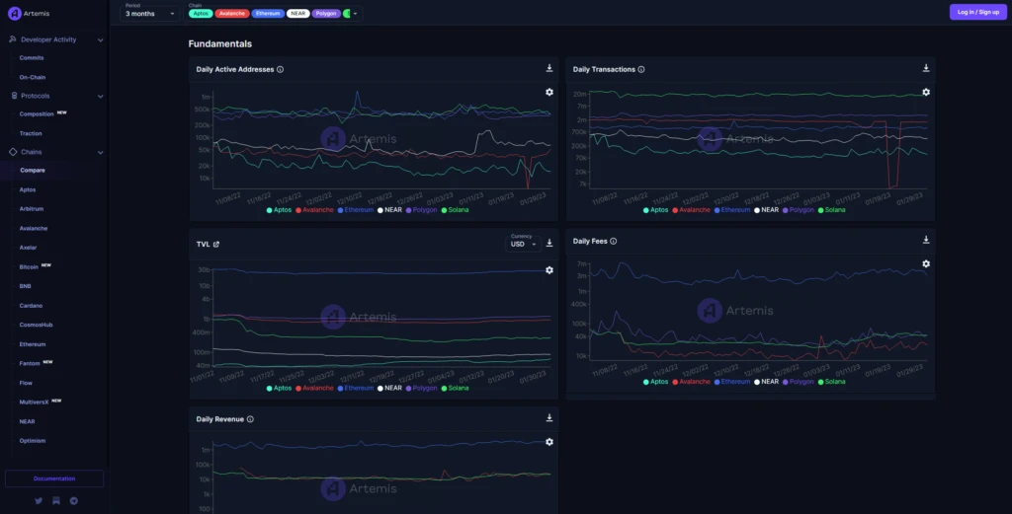Open Optimism chain page in sidebar
Viewport: 1012px width, 514px height.
[33, 441]
